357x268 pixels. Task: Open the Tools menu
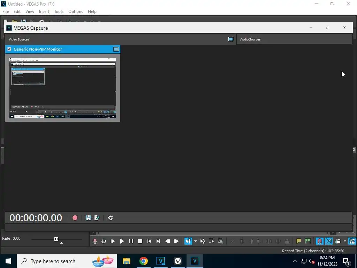click(59, 12)
